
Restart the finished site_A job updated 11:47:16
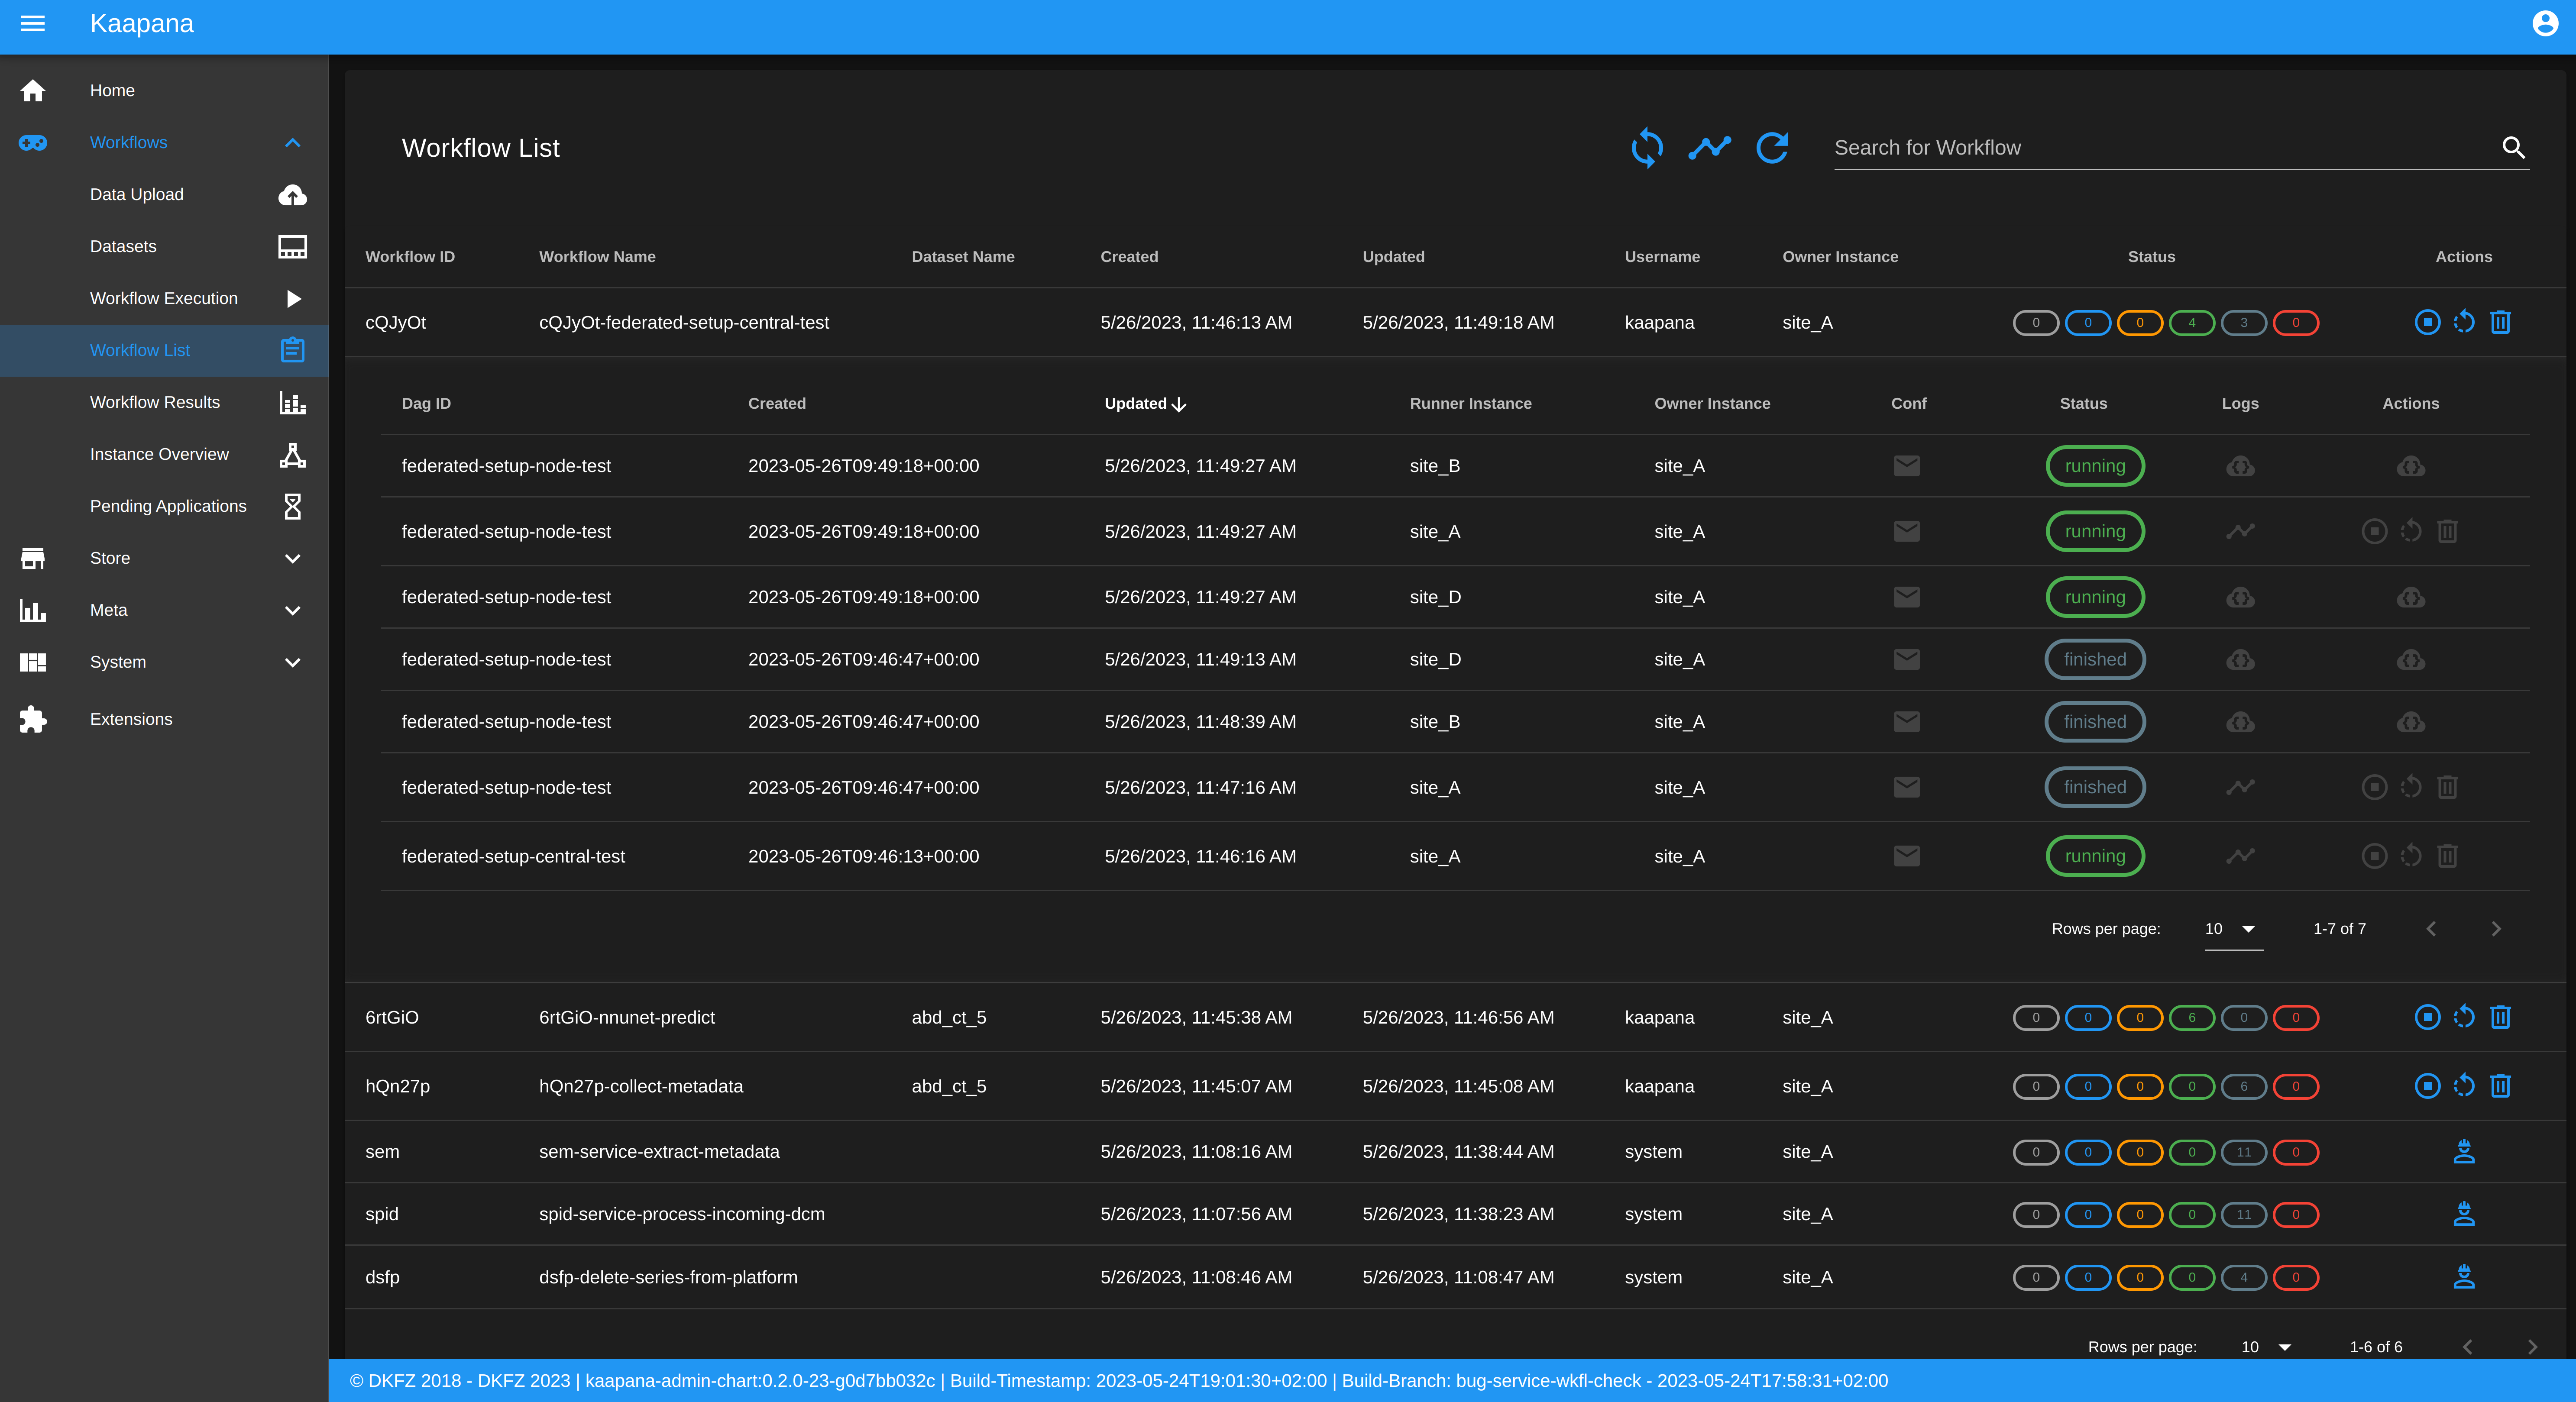click(x=2411, y=787)
